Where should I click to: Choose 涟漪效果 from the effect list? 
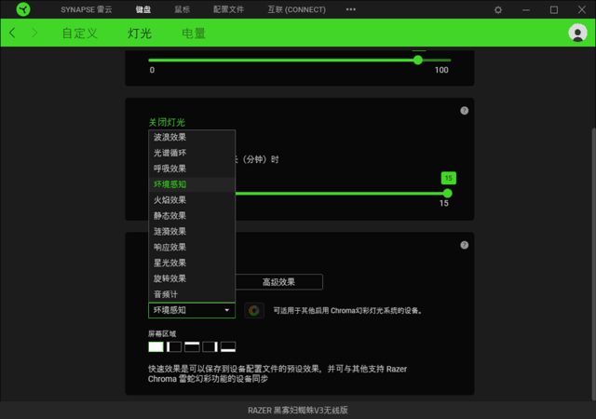(x=192, y=231)
